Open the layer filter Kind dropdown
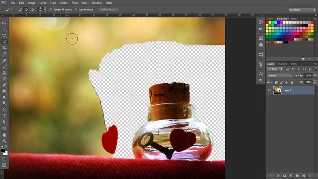 click(x=275, y=69)
